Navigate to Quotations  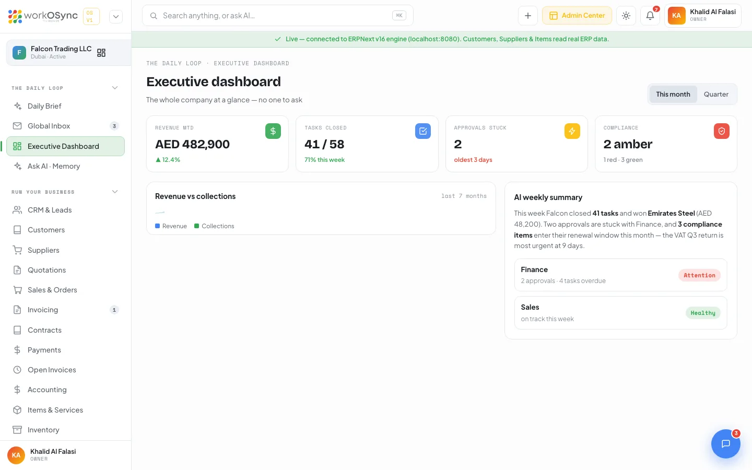(x=66, y=270)
